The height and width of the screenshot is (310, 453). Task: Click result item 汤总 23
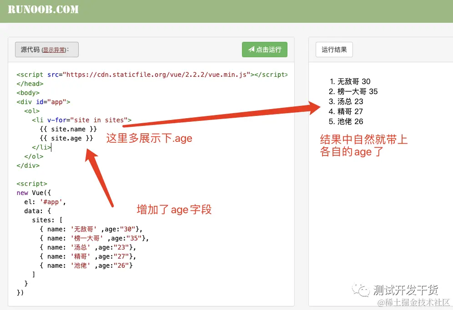[x=350, y=101]
